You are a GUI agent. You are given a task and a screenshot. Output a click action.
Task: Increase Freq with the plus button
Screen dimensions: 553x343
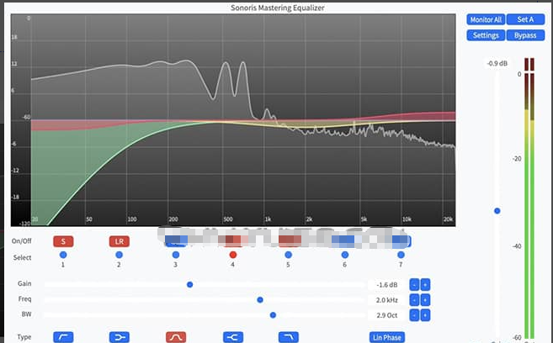coord(425,300)
